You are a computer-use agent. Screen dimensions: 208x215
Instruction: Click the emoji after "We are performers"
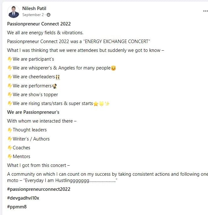55,86
